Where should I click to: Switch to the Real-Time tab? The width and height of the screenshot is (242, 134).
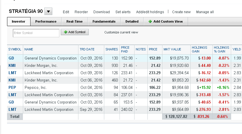(75, 21)
